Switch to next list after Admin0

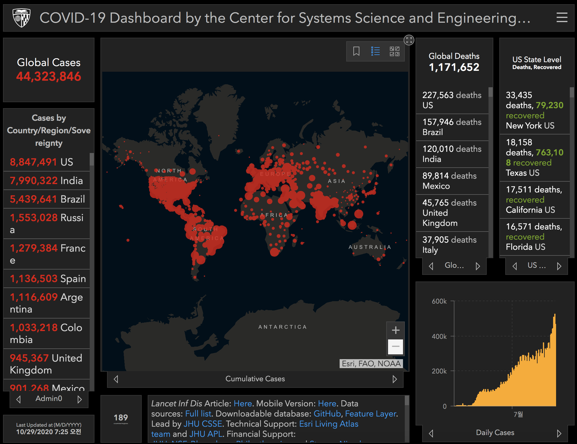[80, 399]
